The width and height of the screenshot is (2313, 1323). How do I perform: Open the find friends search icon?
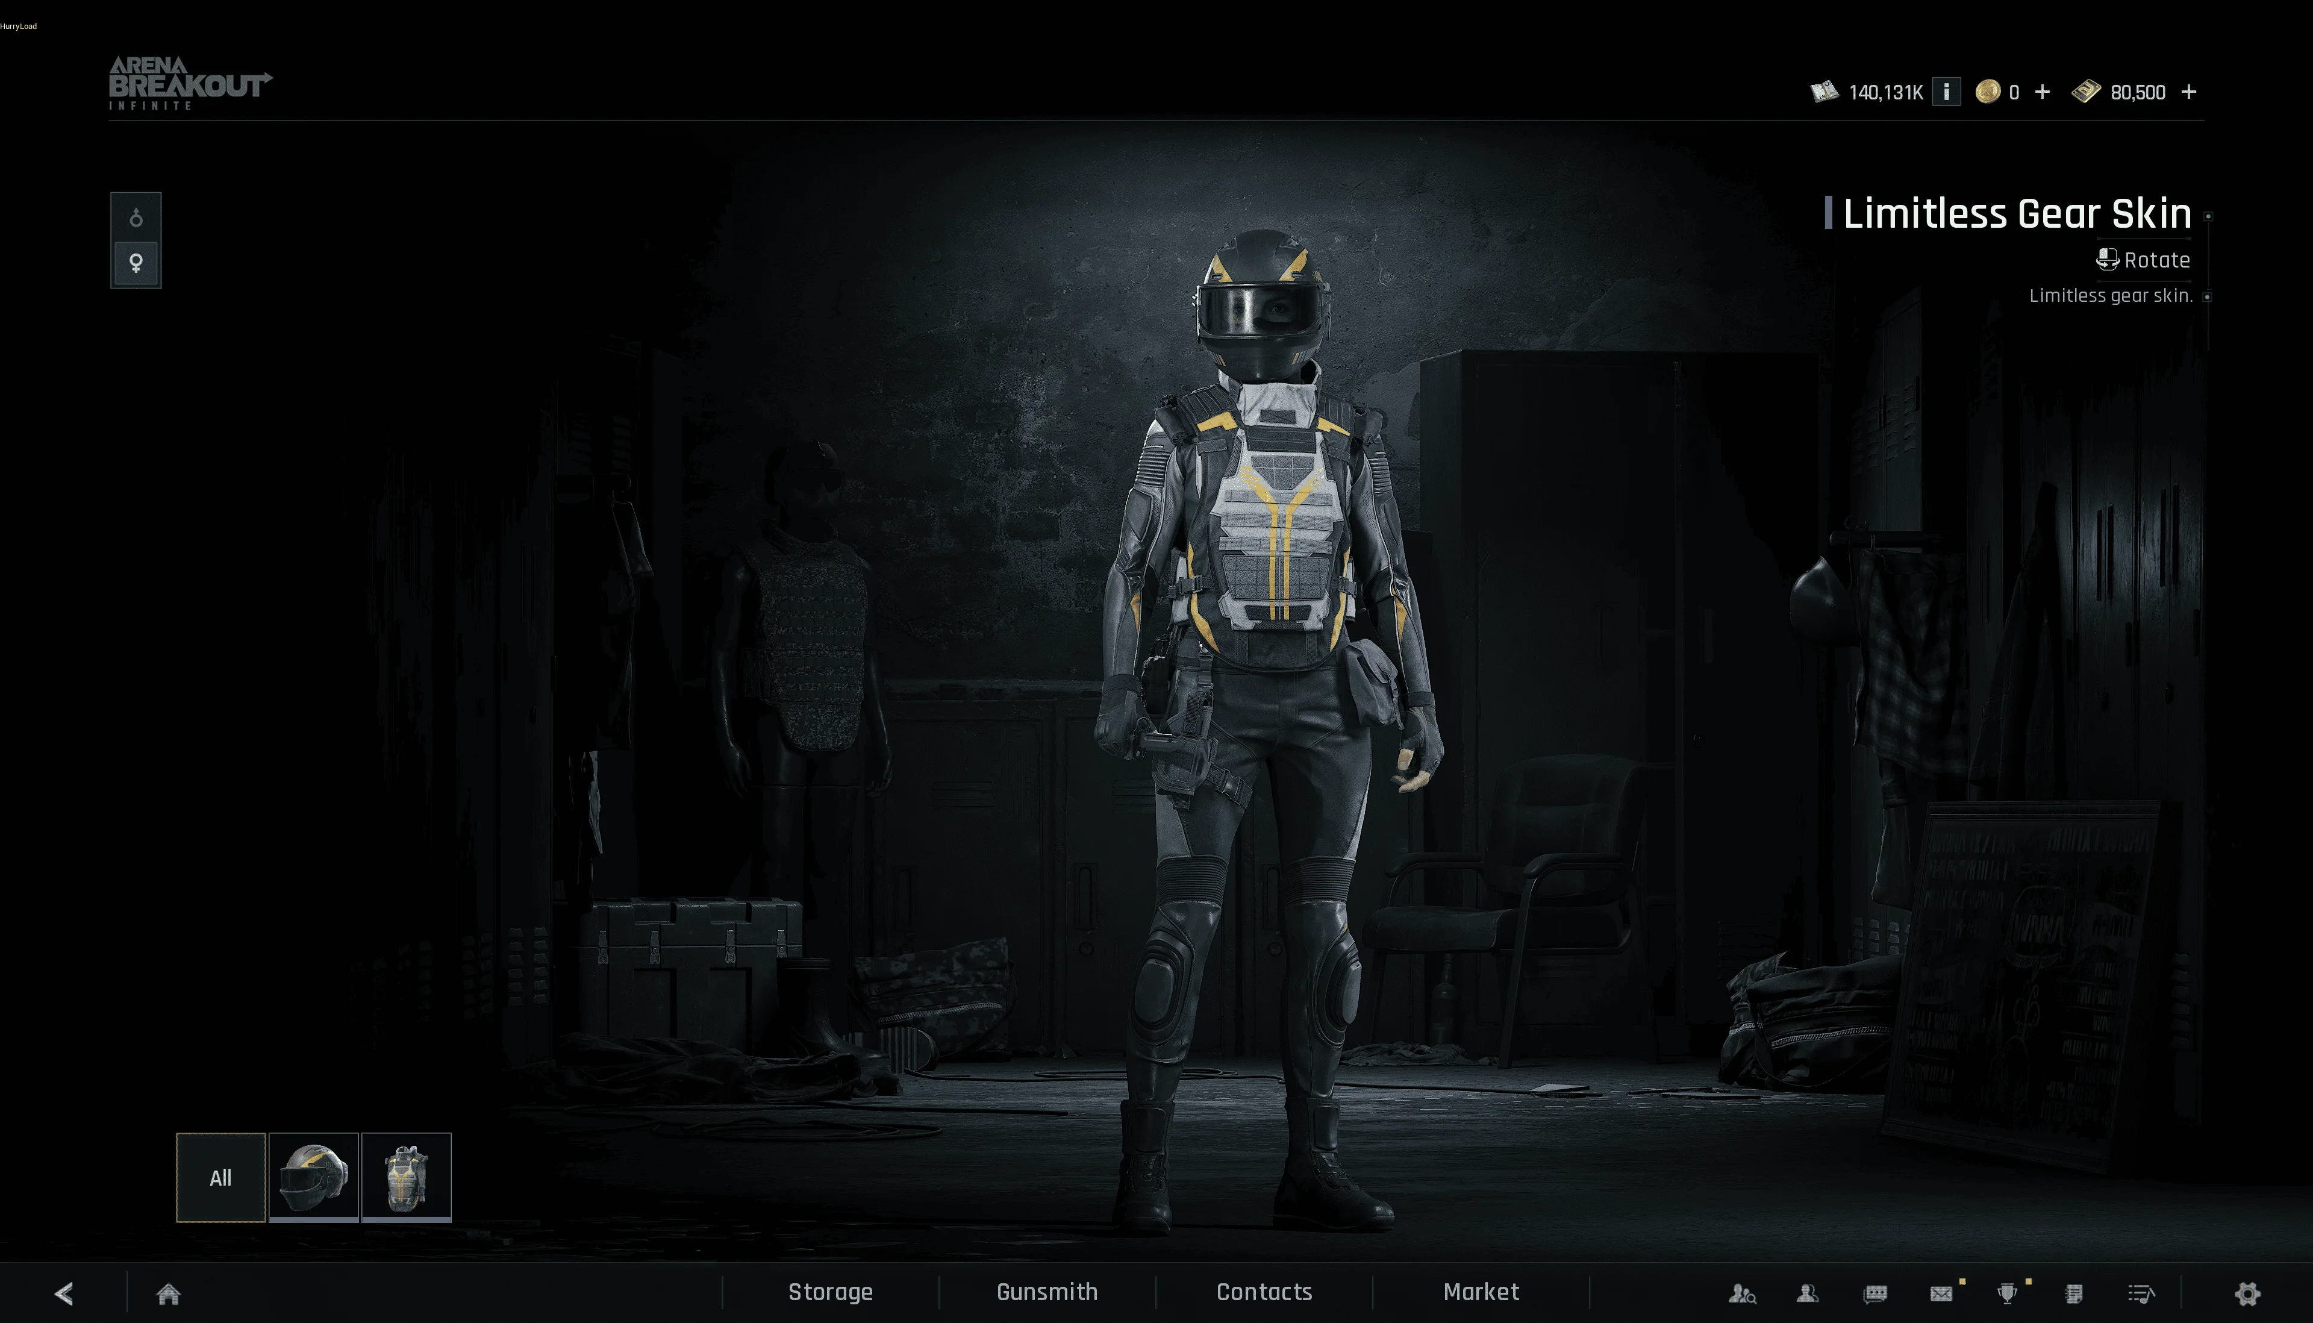(x=1741, y=1293)
